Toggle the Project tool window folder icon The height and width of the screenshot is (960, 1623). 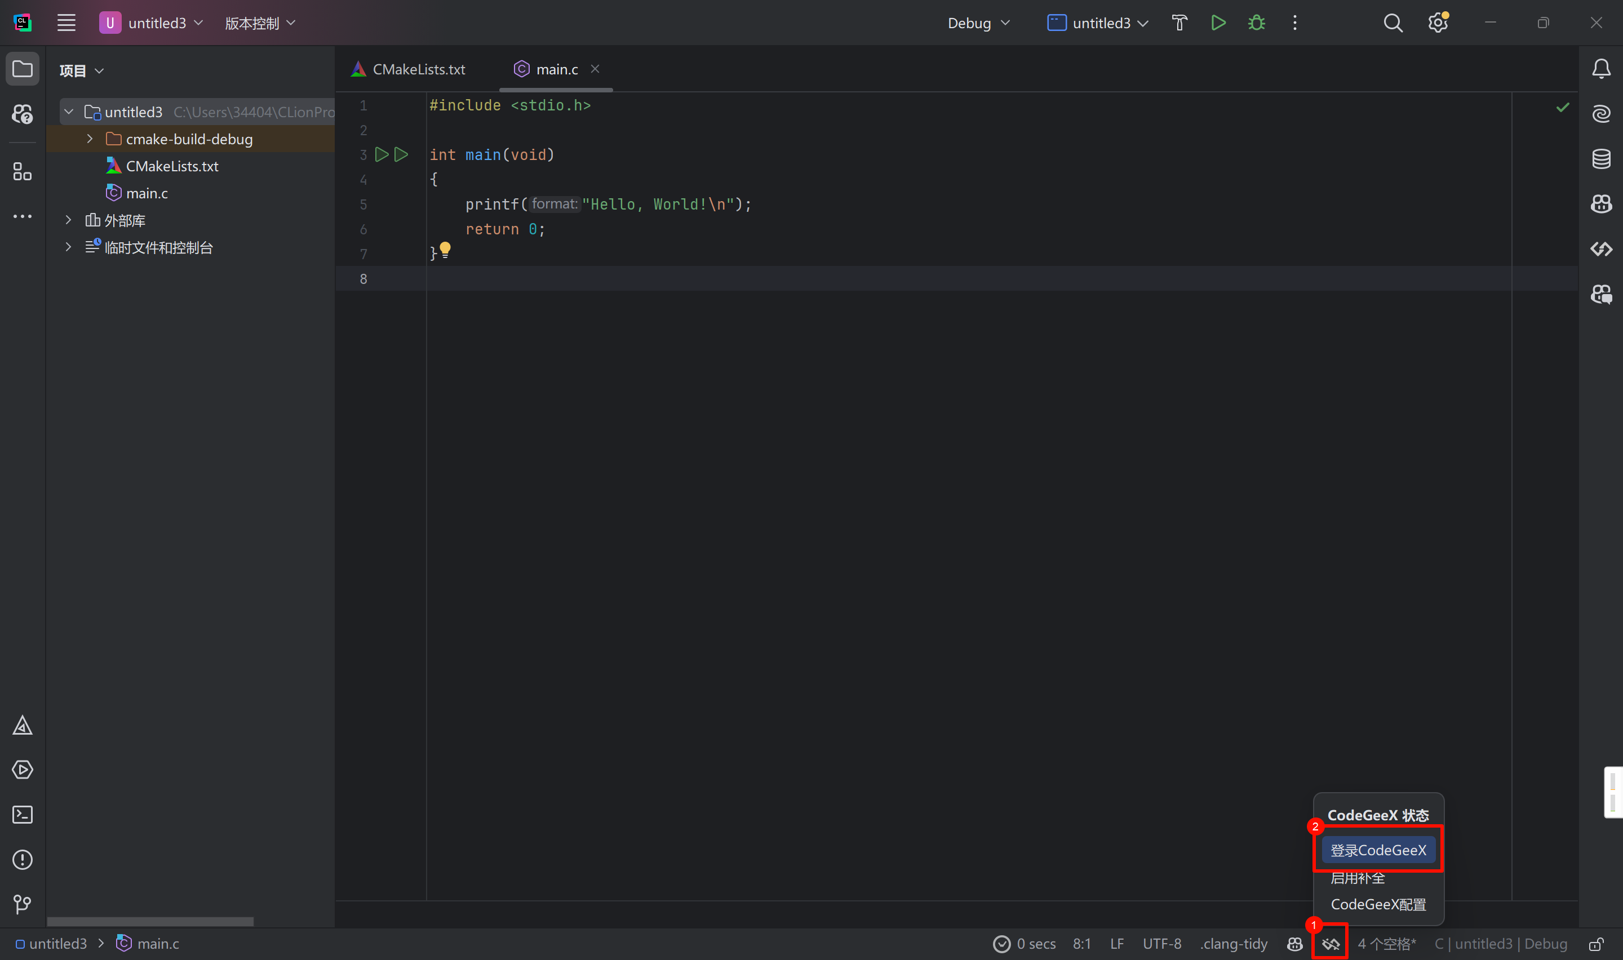pyautogui.click(x=23, y=69)
